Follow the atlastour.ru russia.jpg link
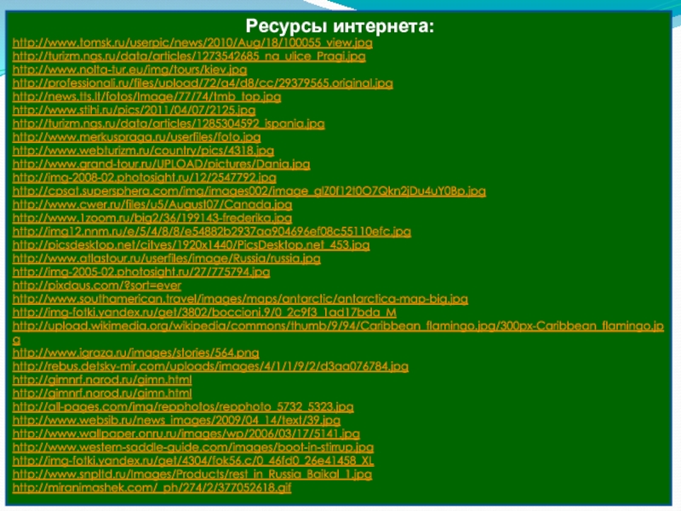Screen dimensions: 681x511 [166, 258]
